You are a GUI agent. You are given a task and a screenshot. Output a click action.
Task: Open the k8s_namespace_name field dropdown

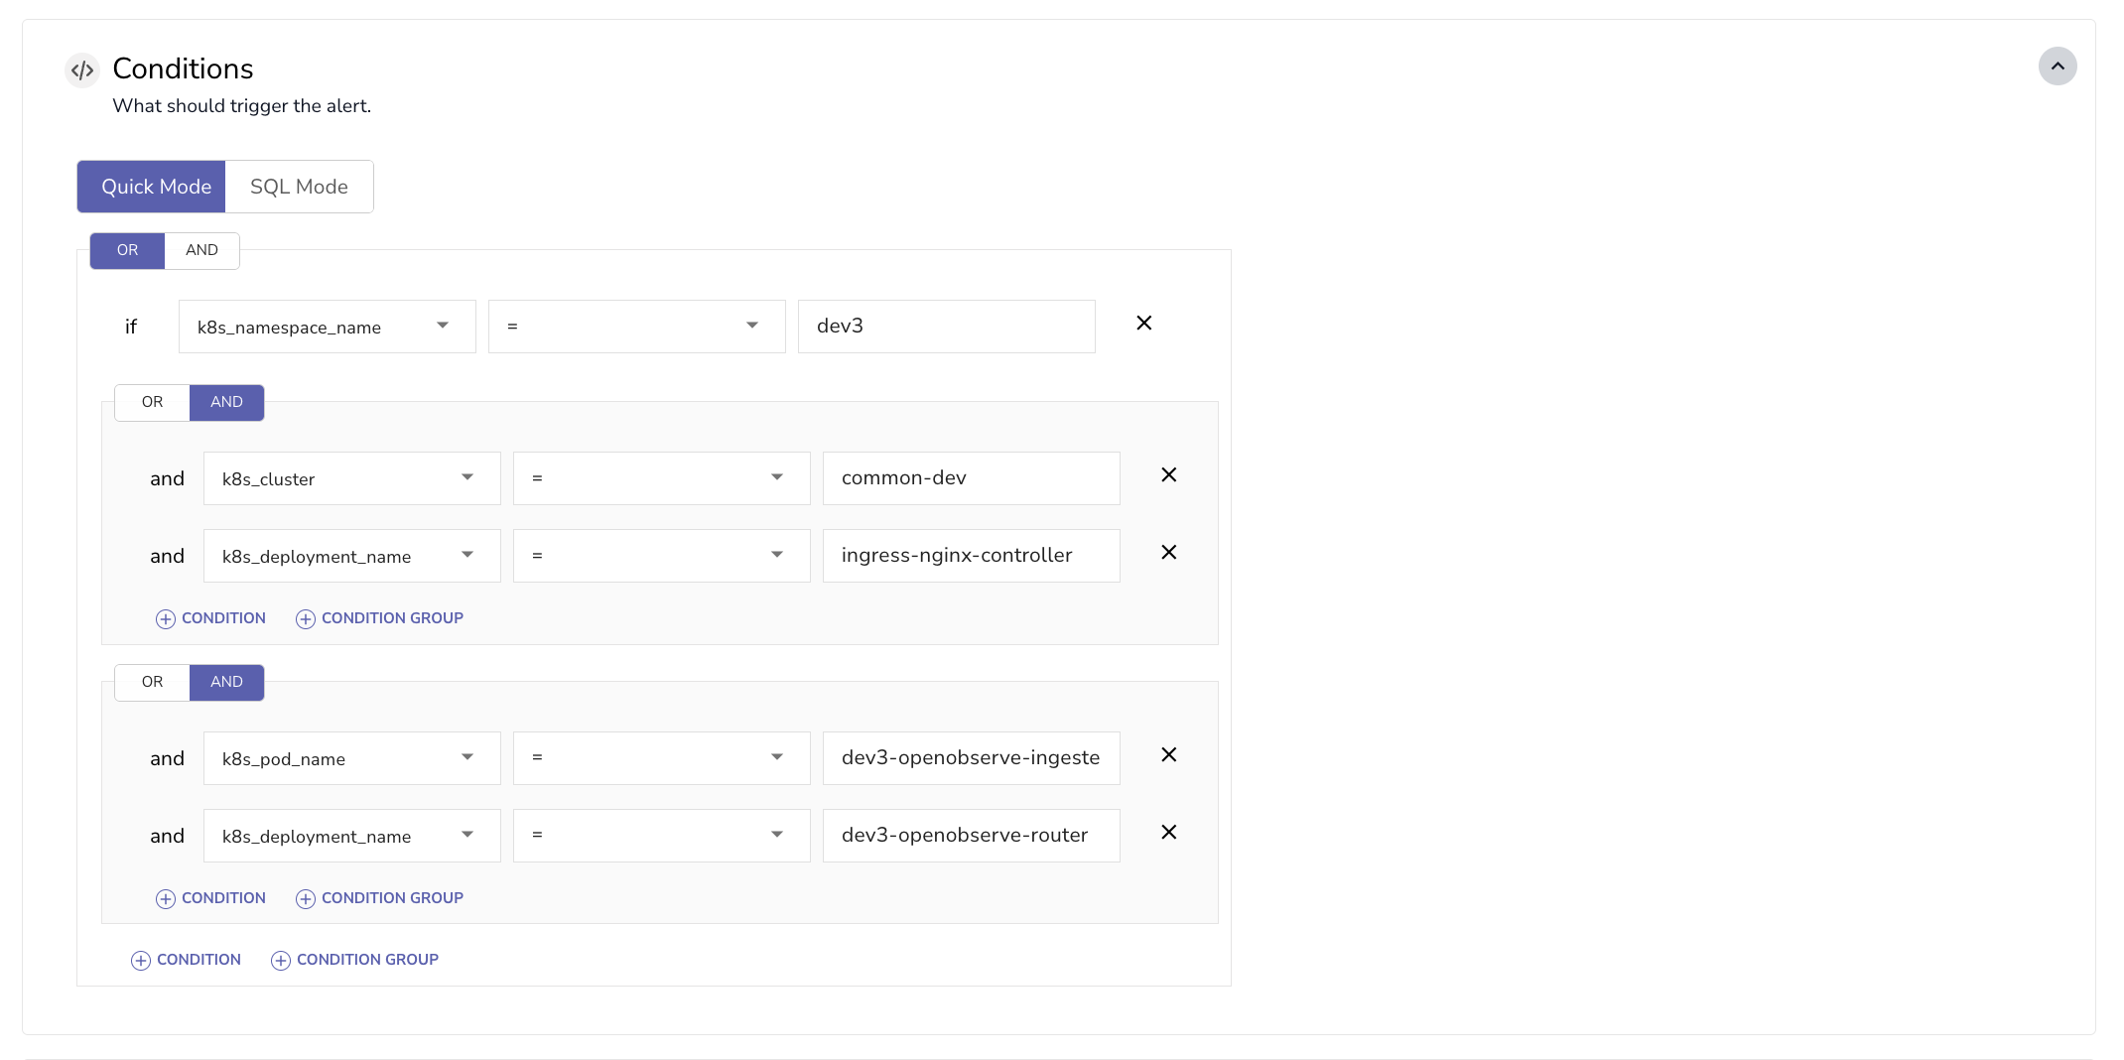(327, 327)
